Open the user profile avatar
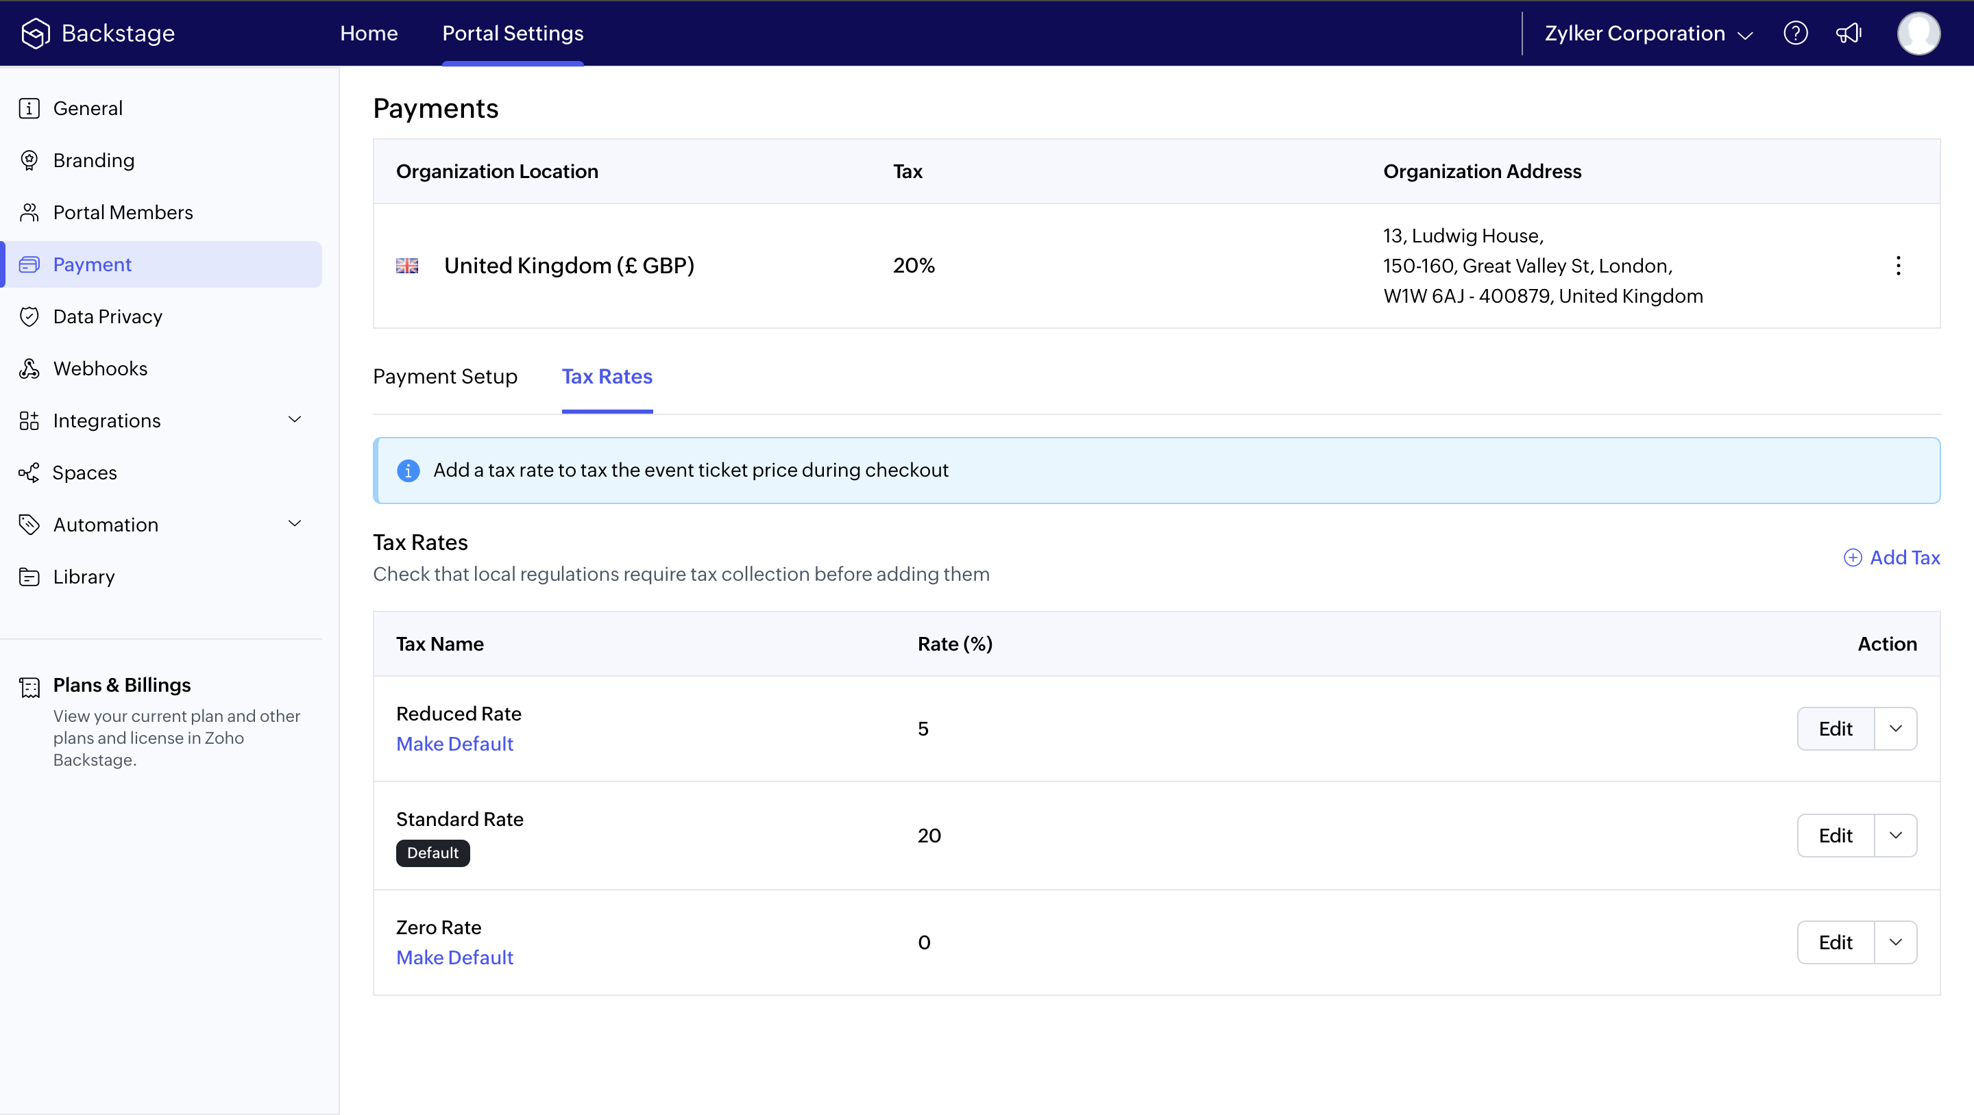1974x1115 pixels. (1918, 33)
